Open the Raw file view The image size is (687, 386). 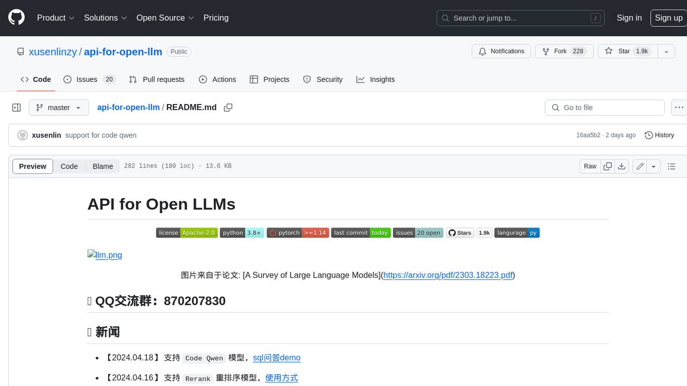click(590, 166)
